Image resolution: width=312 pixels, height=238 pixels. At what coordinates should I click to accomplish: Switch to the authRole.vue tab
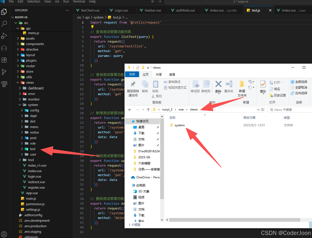coord(185,11)
